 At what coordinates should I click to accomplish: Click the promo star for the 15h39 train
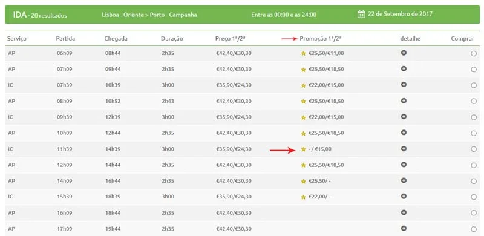(x=303, y=197)
